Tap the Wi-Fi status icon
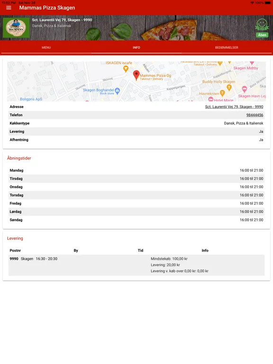The width and height of the screenshot is (273, 364). [252, 3]
